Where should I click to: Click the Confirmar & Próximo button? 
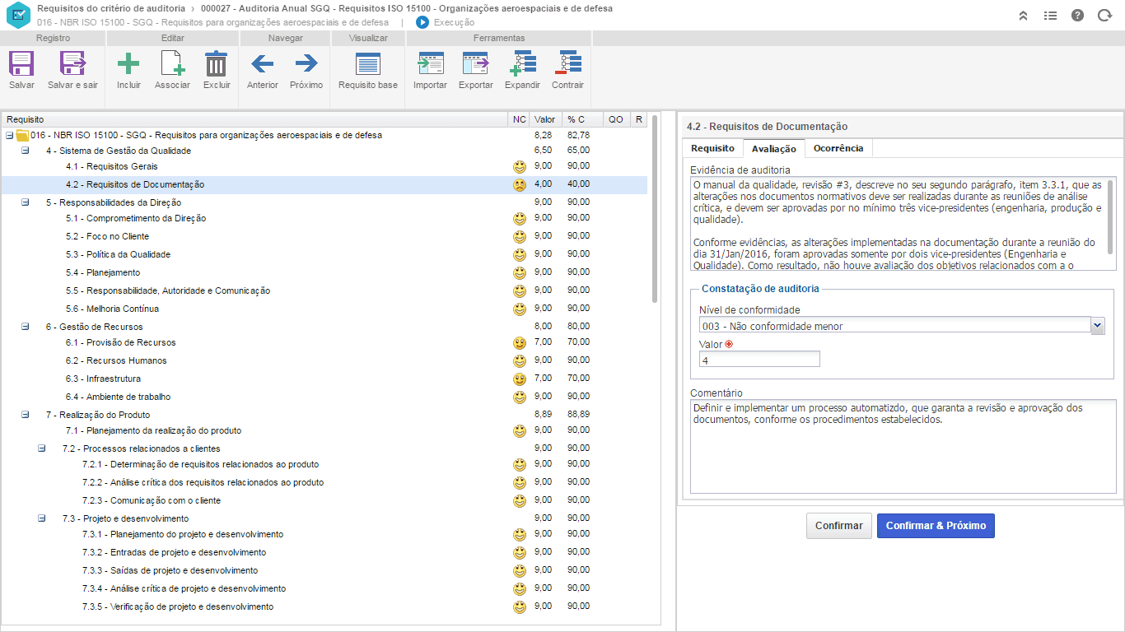(x=936, y=526)
